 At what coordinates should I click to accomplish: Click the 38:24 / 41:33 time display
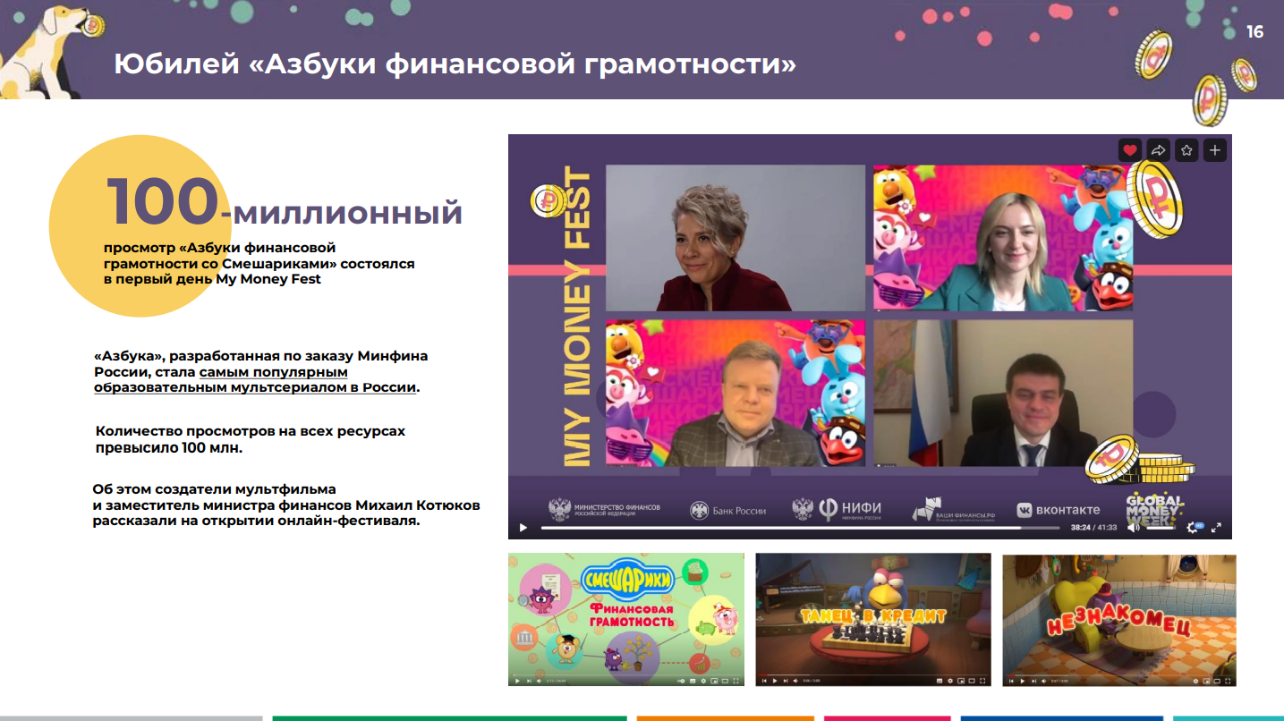[x=1093, y=528]
